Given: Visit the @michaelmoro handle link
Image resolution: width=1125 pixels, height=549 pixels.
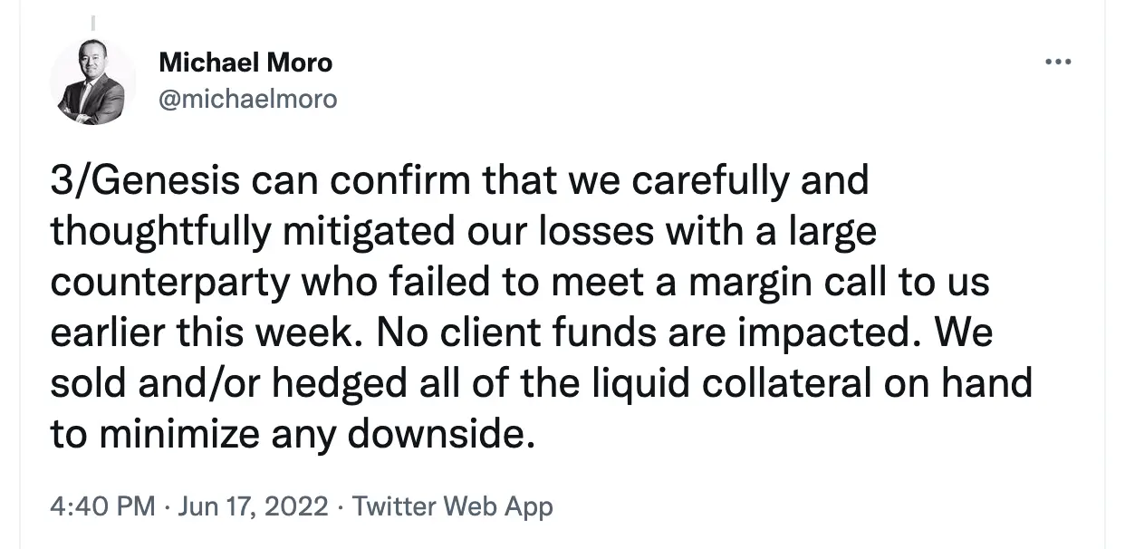Looking at the screenshot, I should coord(247,100).
